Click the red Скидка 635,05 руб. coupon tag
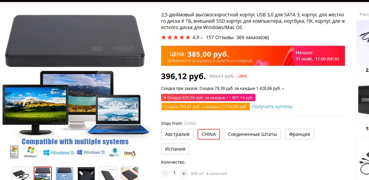Image resolution: width=369 pixels, height=180 pixels. 208,98
